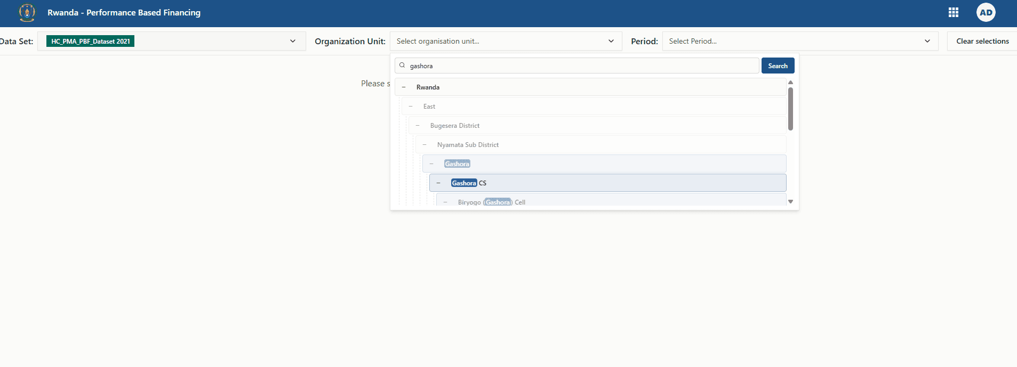Open the Select Period dropdown
Screen dimensions: 1017x367
799,41
